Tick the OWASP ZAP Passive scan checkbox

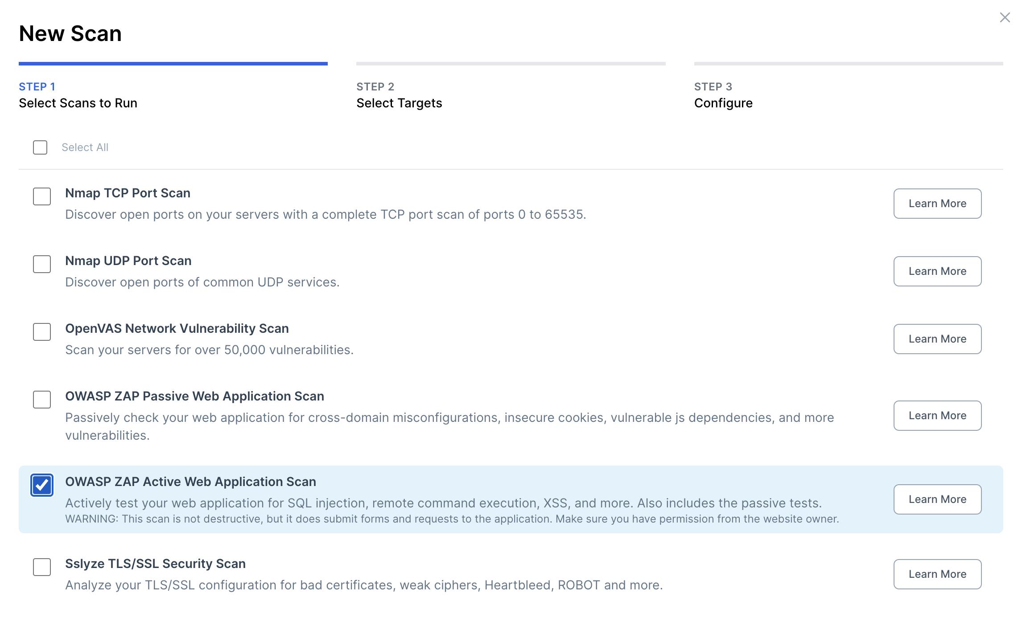point(42,400)
